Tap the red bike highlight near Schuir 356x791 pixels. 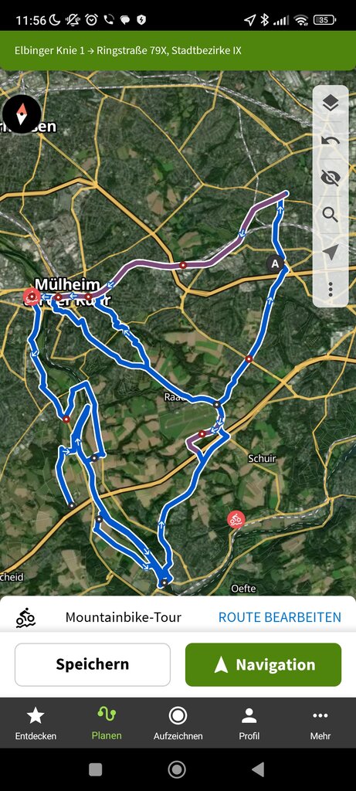pyautogui.click(x=236, y=518)
